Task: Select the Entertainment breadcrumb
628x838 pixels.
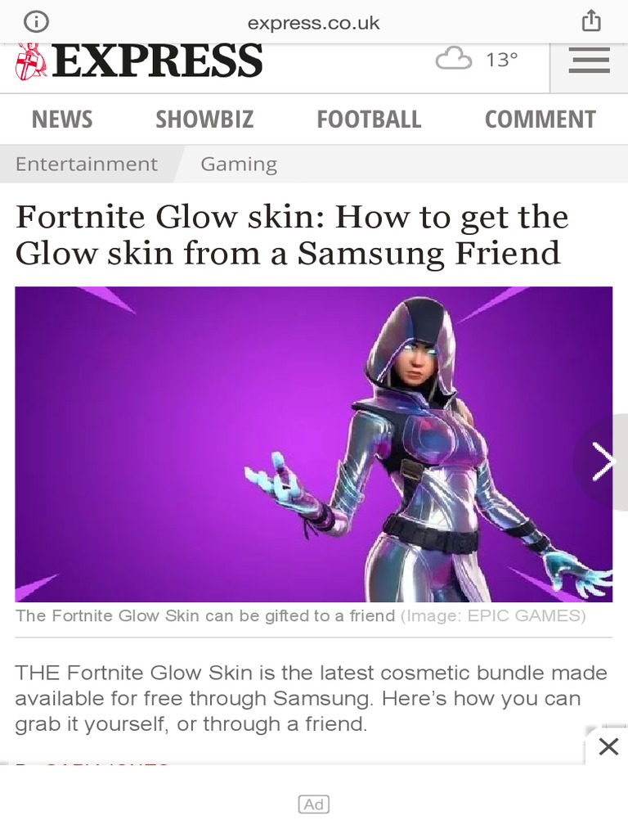Action: [87, 164]
